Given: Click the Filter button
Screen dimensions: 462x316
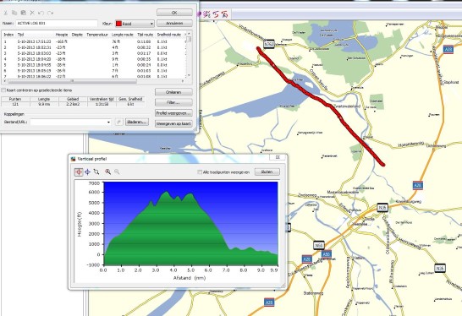Looking at the screenshot, I should (173, 102).
